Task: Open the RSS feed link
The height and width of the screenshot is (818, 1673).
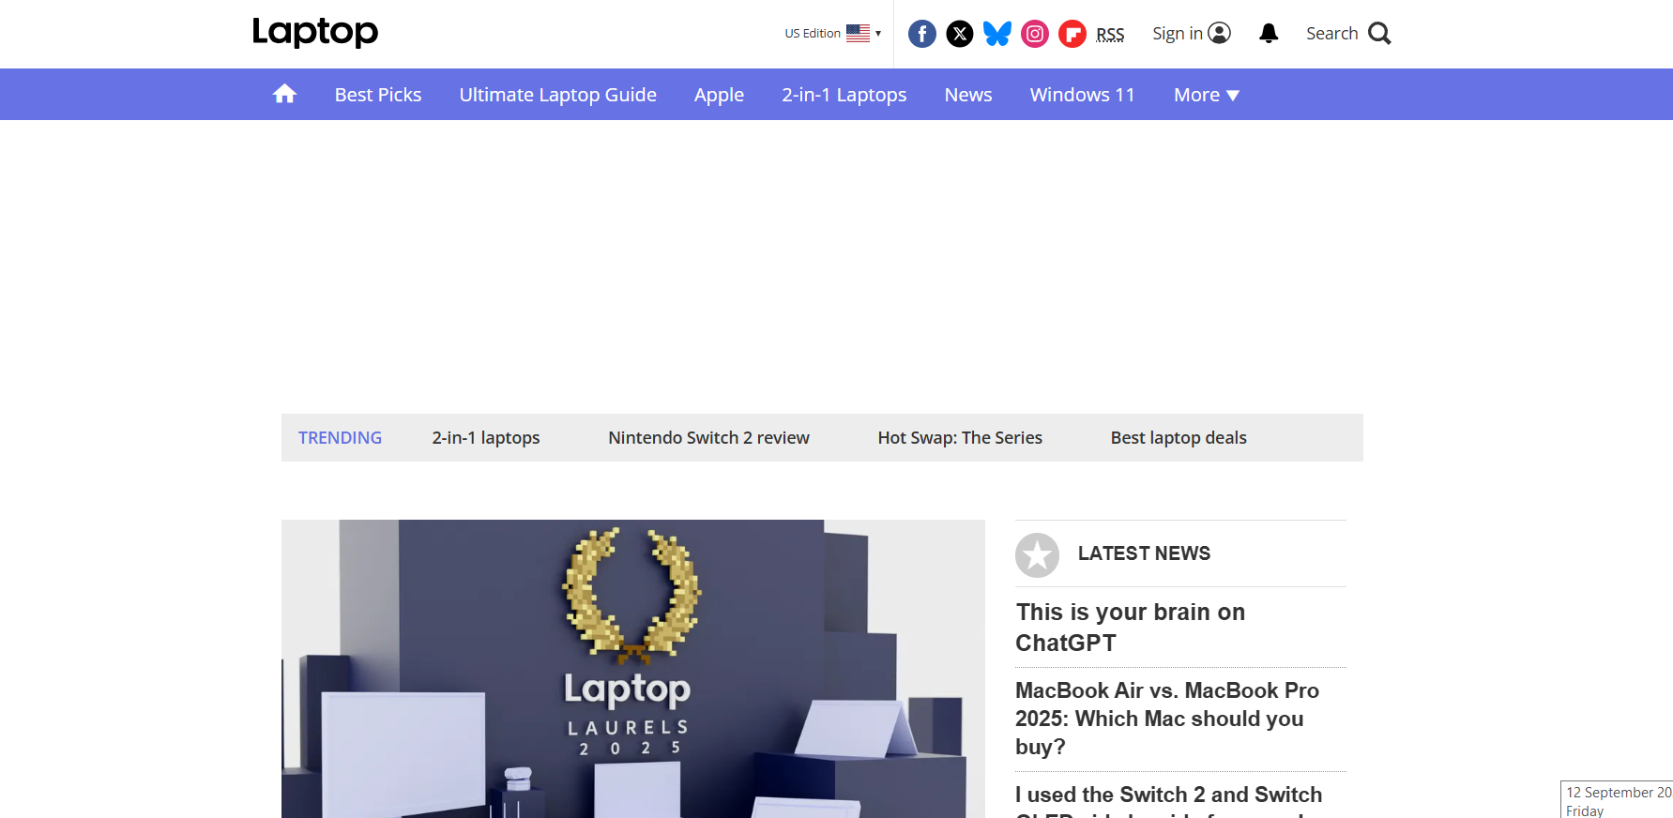Action: point(1110,35)
